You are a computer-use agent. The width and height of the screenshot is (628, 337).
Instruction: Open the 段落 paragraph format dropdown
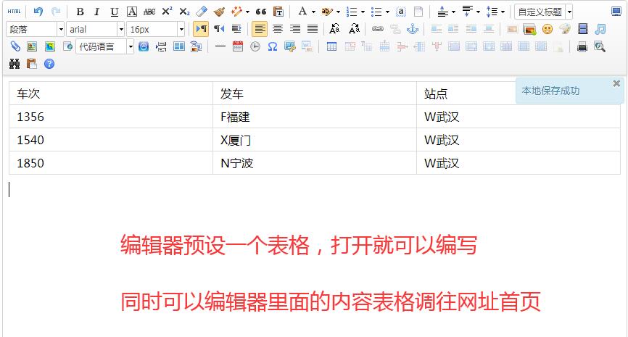[36, 29]
